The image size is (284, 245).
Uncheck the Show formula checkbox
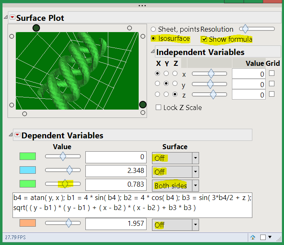pyautogui.click(x=204, y=39)
